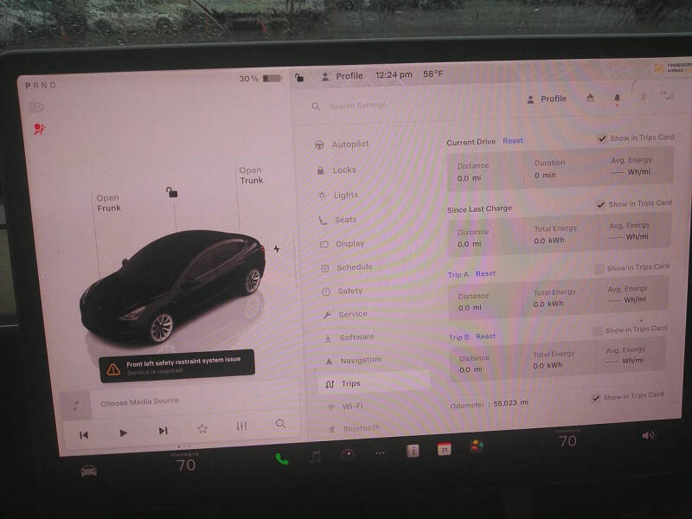Tap the LTE signal strength icon

[x=667, y=96]
